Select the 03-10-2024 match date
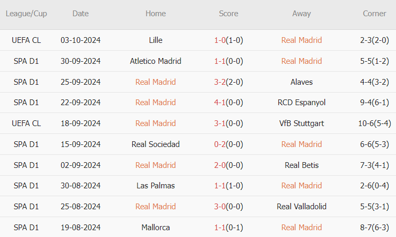The image size is (396, 237). pyautogui.click(x=81, y=40)
